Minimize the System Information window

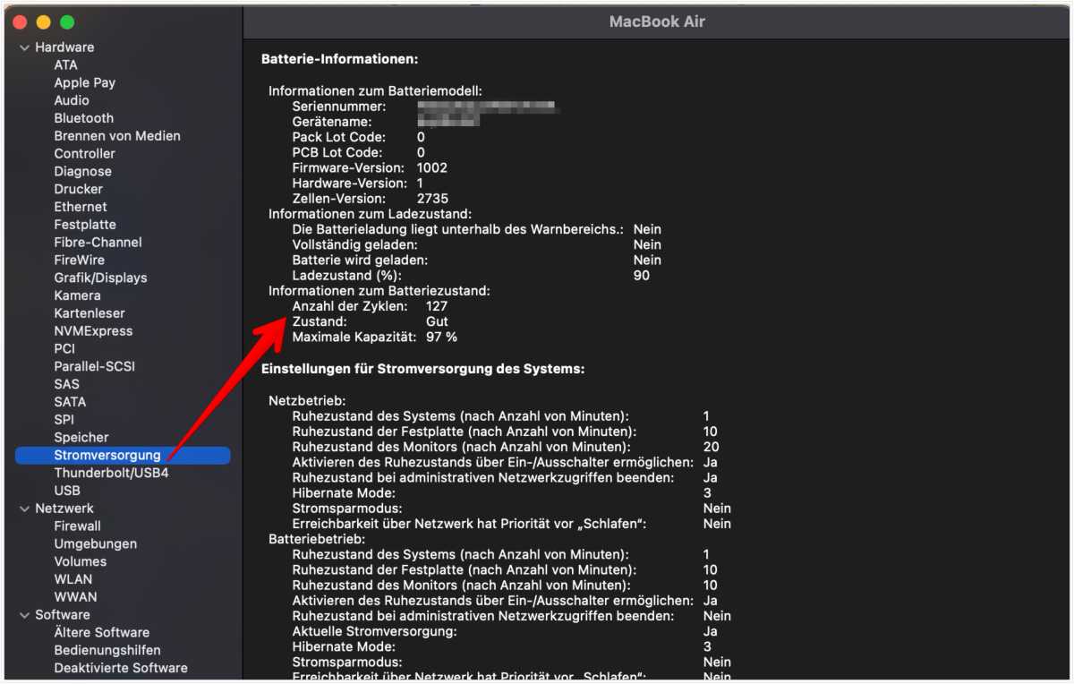[44, 21]
